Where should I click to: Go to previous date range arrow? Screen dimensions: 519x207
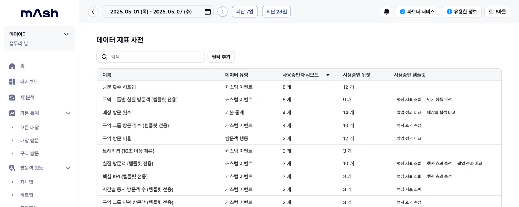(93, 11)
